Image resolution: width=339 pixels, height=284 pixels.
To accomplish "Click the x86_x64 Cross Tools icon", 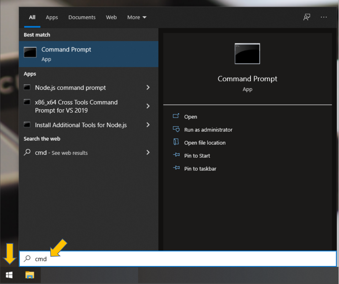I will pyautogui.click(x=27, y=102).
